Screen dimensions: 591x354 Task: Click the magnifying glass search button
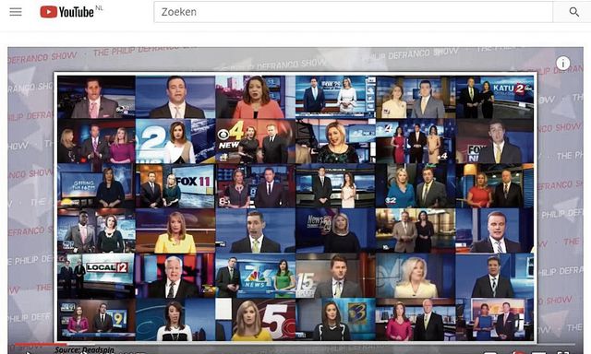[573, 12]
